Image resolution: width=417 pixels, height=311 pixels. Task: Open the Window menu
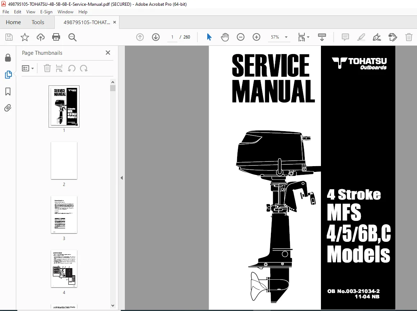pos(65,12)
